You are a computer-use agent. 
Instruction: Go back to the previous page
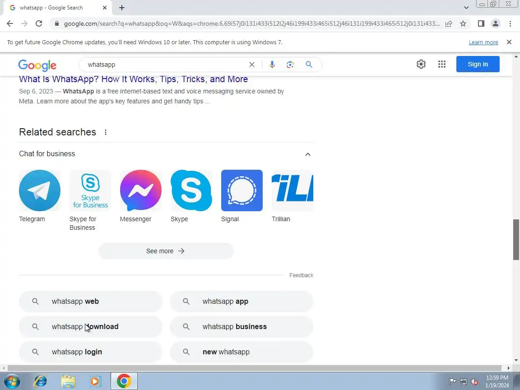tap(10, 23)
